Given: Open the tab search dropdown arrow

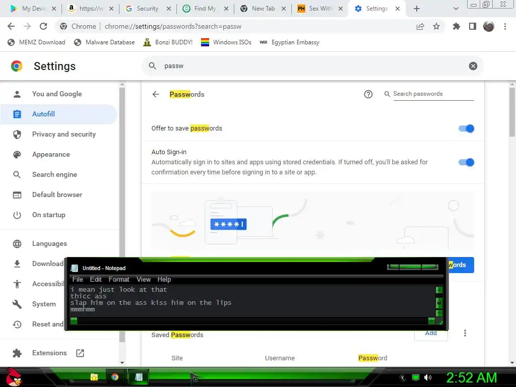Looking at the screenshot, I should pos(456,9).
